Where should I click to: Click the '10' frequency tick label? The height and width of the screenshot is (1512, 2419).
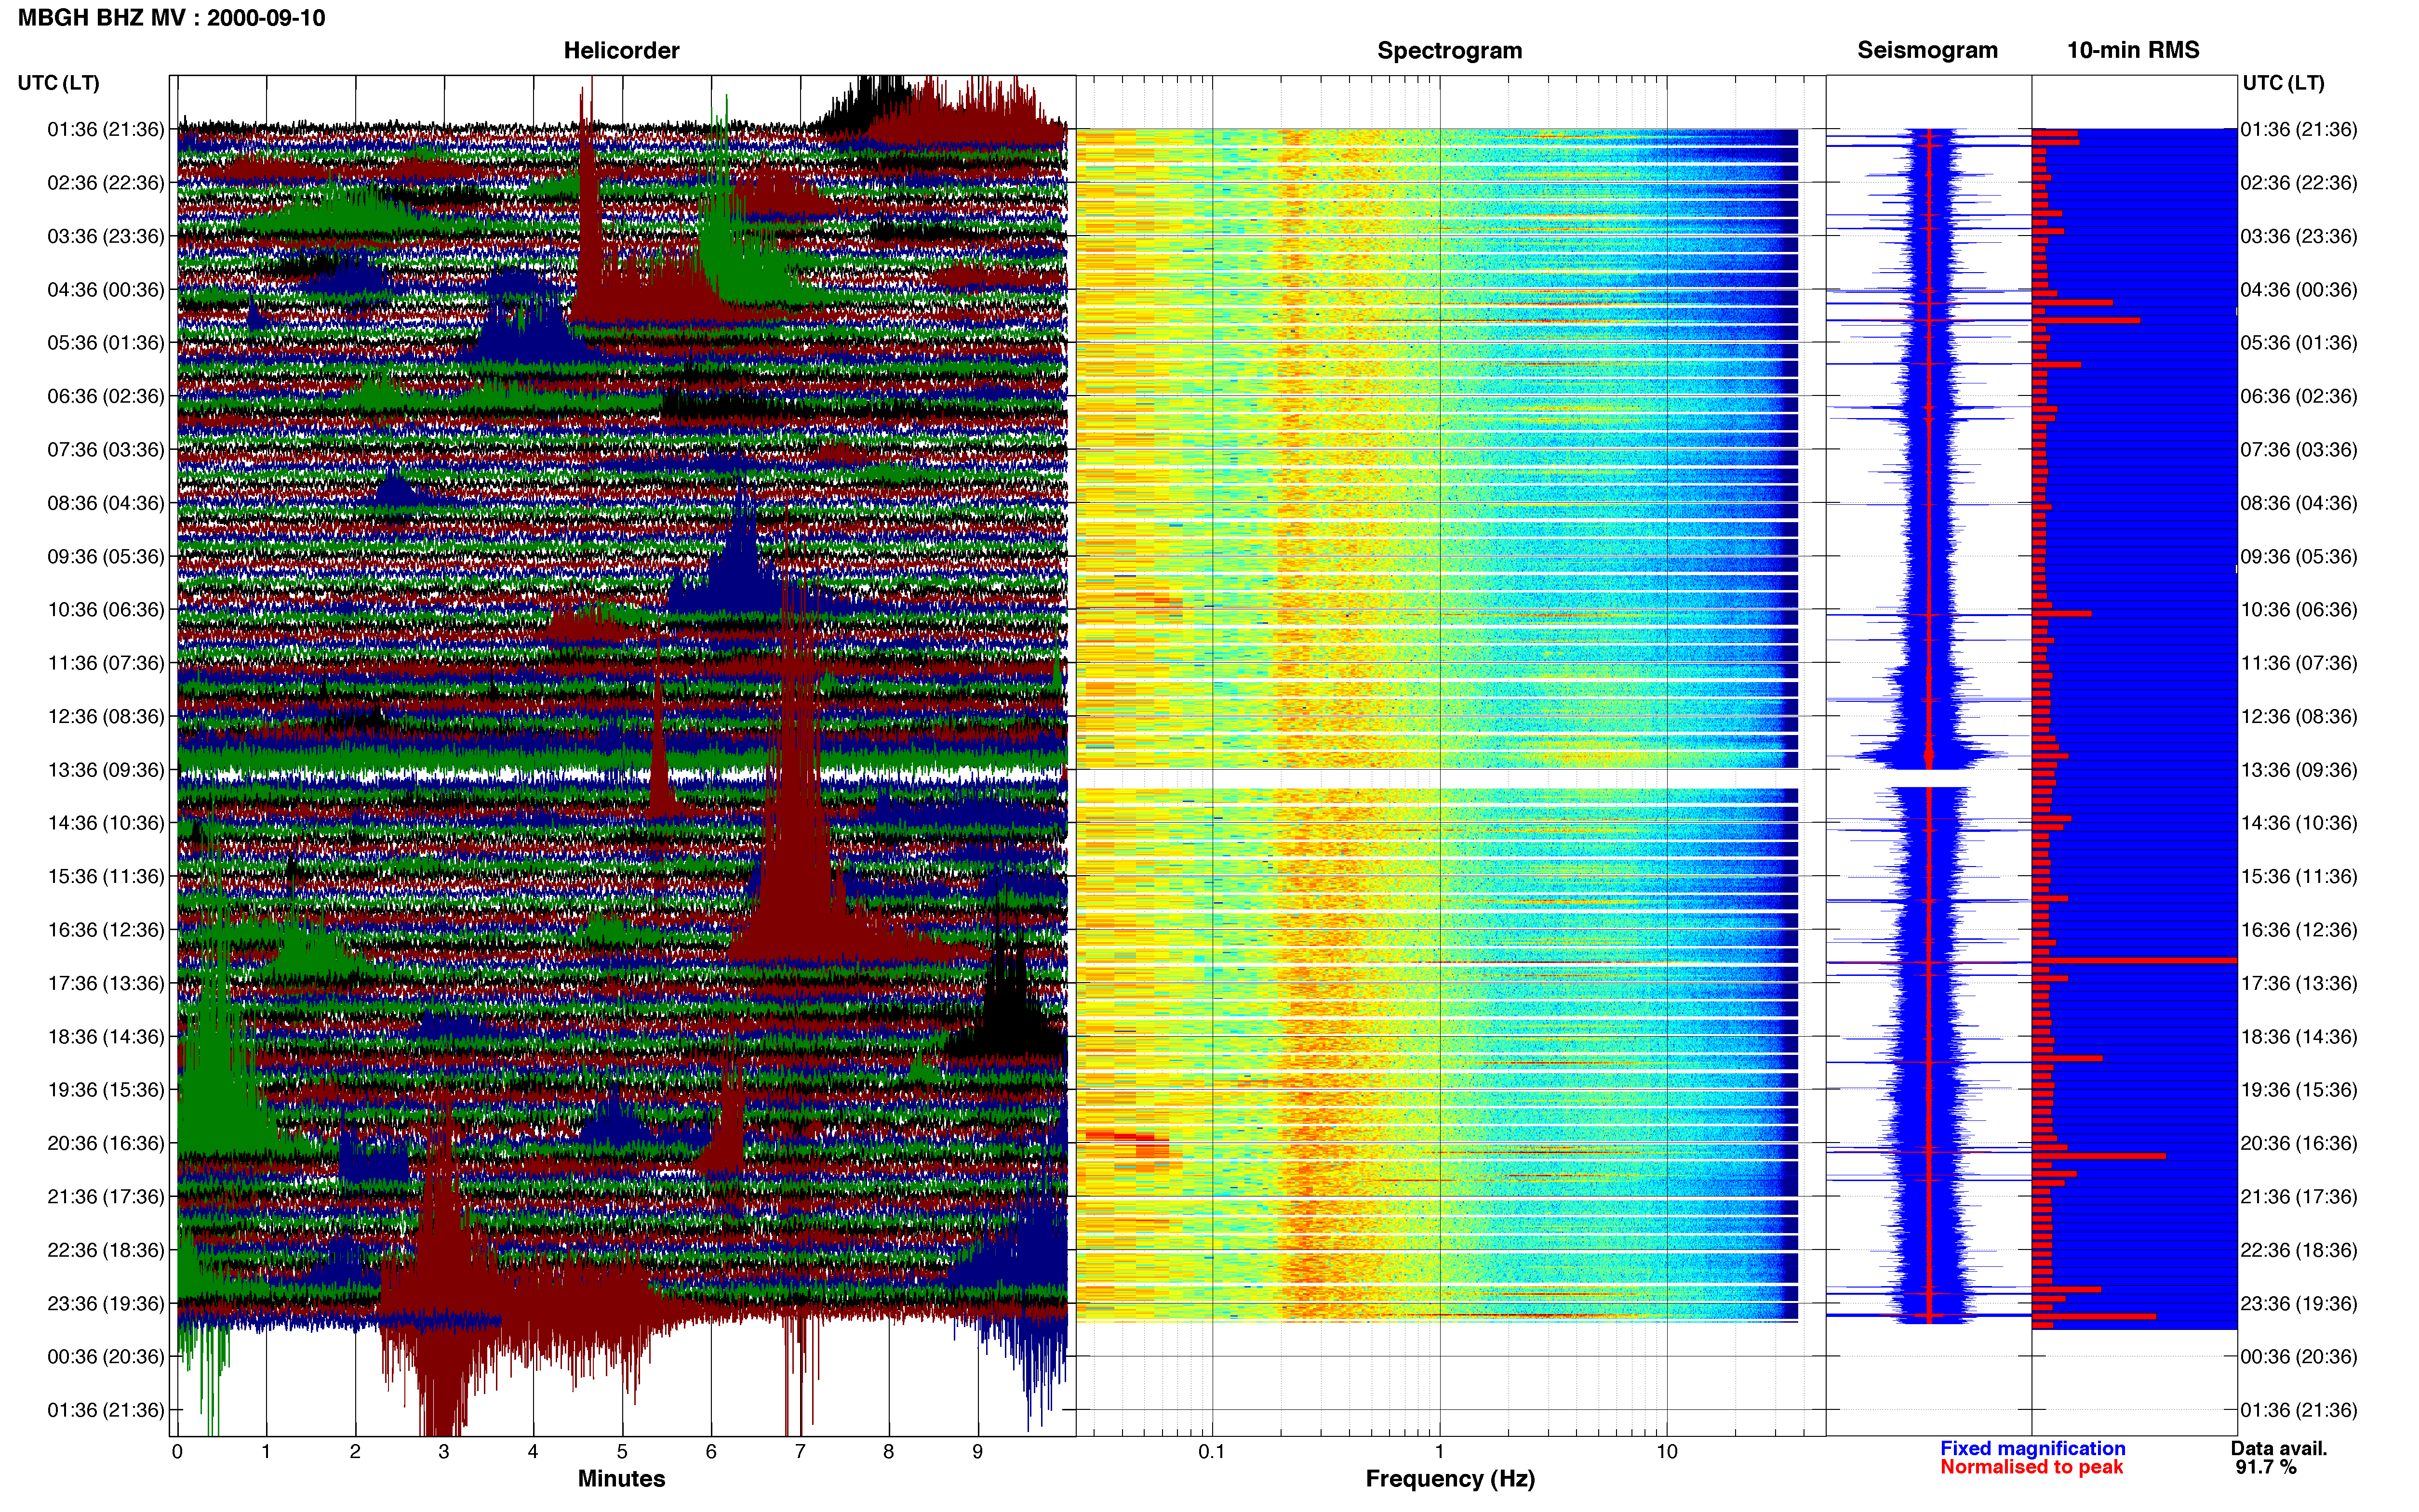[1667, 1452]
